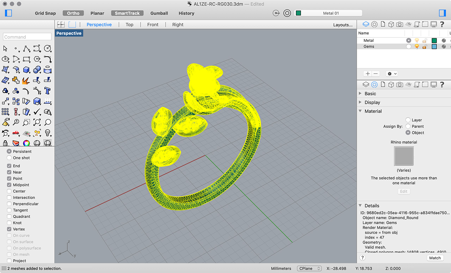
Task: Click the Check objects checkmark icon
Action: pos(37,112)
